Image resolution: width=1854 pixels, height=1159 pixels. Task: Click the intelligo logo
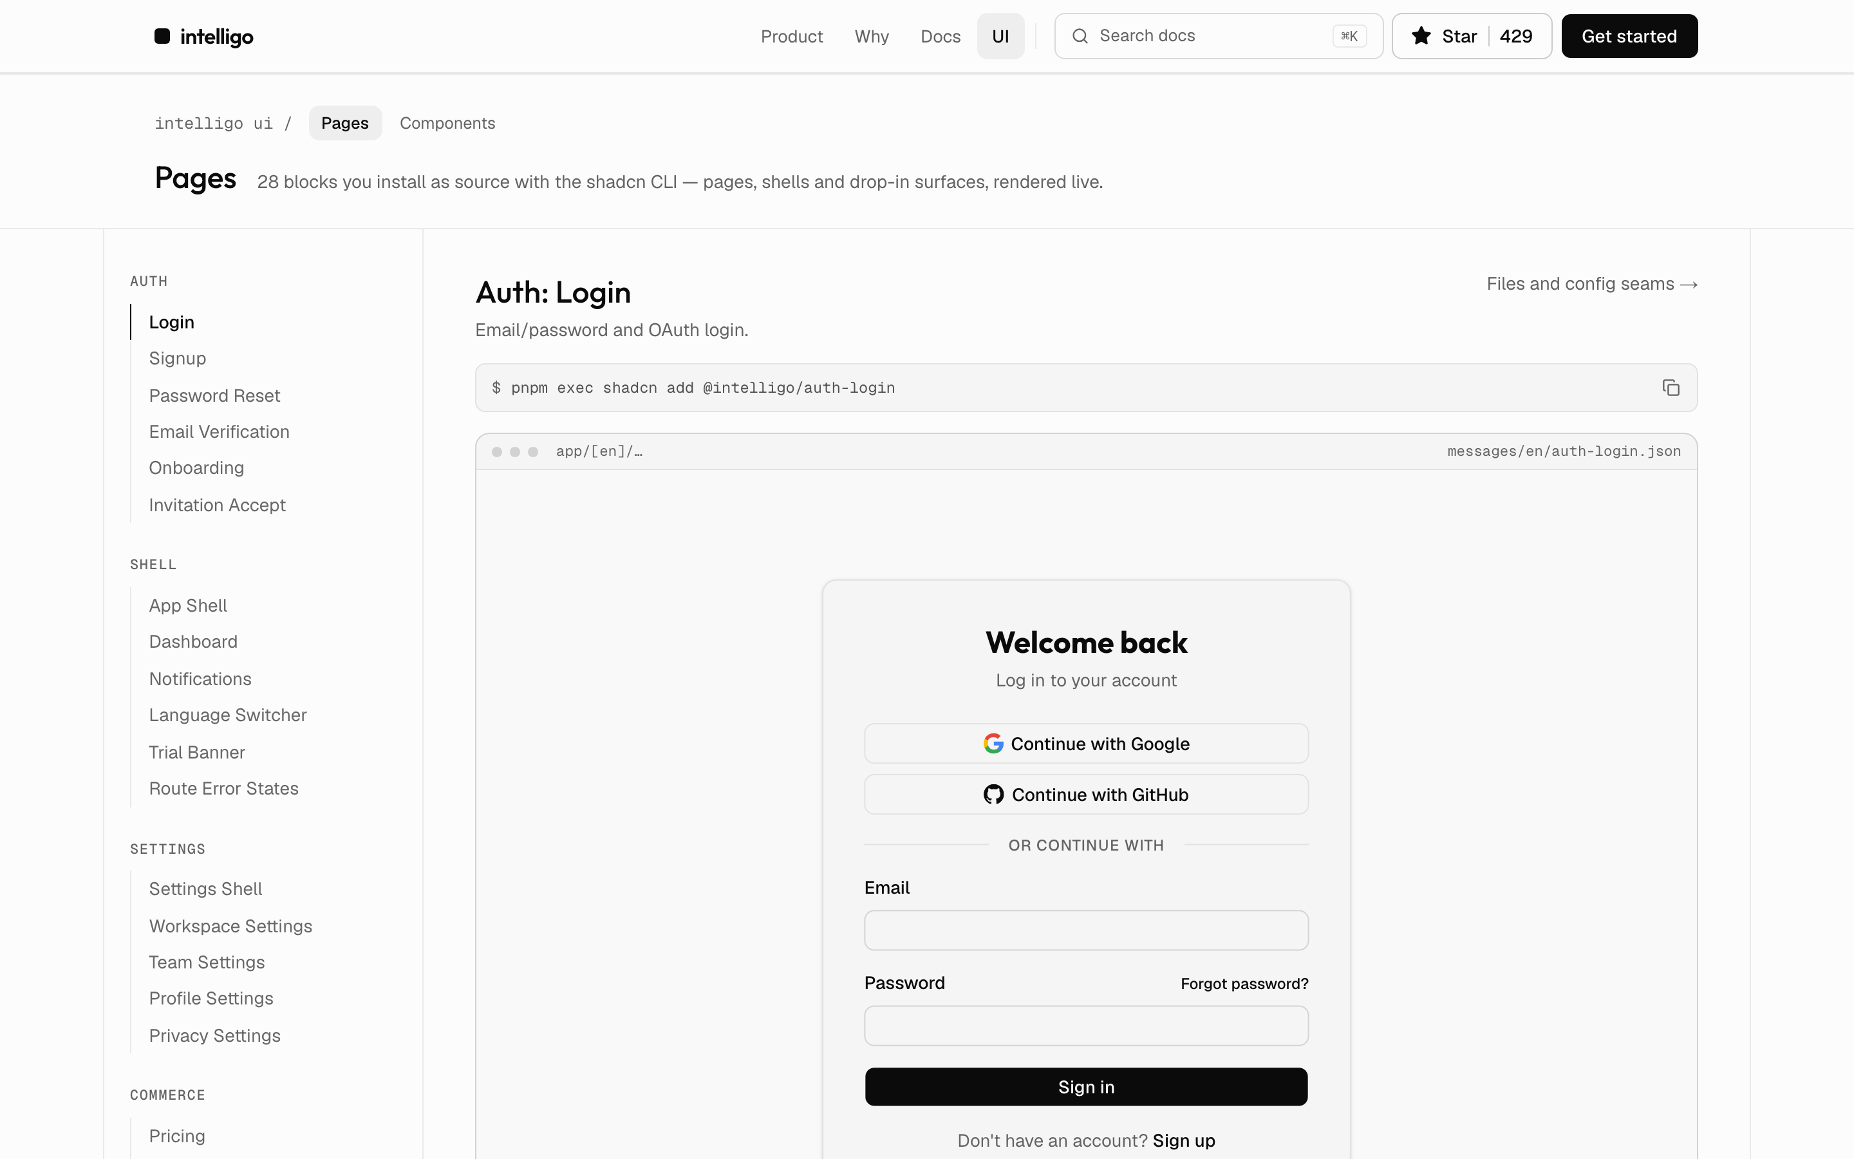pyautogui.click(x=204, y=36)
